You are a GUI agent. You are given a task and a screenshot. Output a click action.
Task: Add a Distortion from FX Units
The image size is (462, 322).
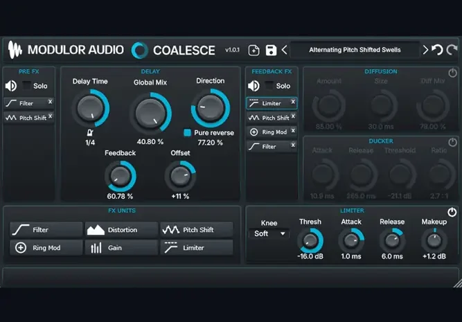pyautogui.click(x=121, y=230)
